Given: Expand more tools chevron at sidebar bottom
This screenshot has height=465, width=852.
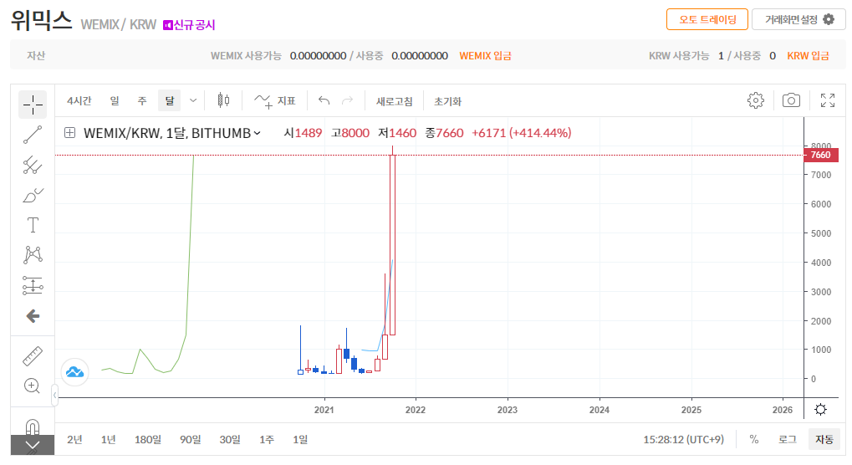Looking at the screenshot, I should click(x=33, y=445).
